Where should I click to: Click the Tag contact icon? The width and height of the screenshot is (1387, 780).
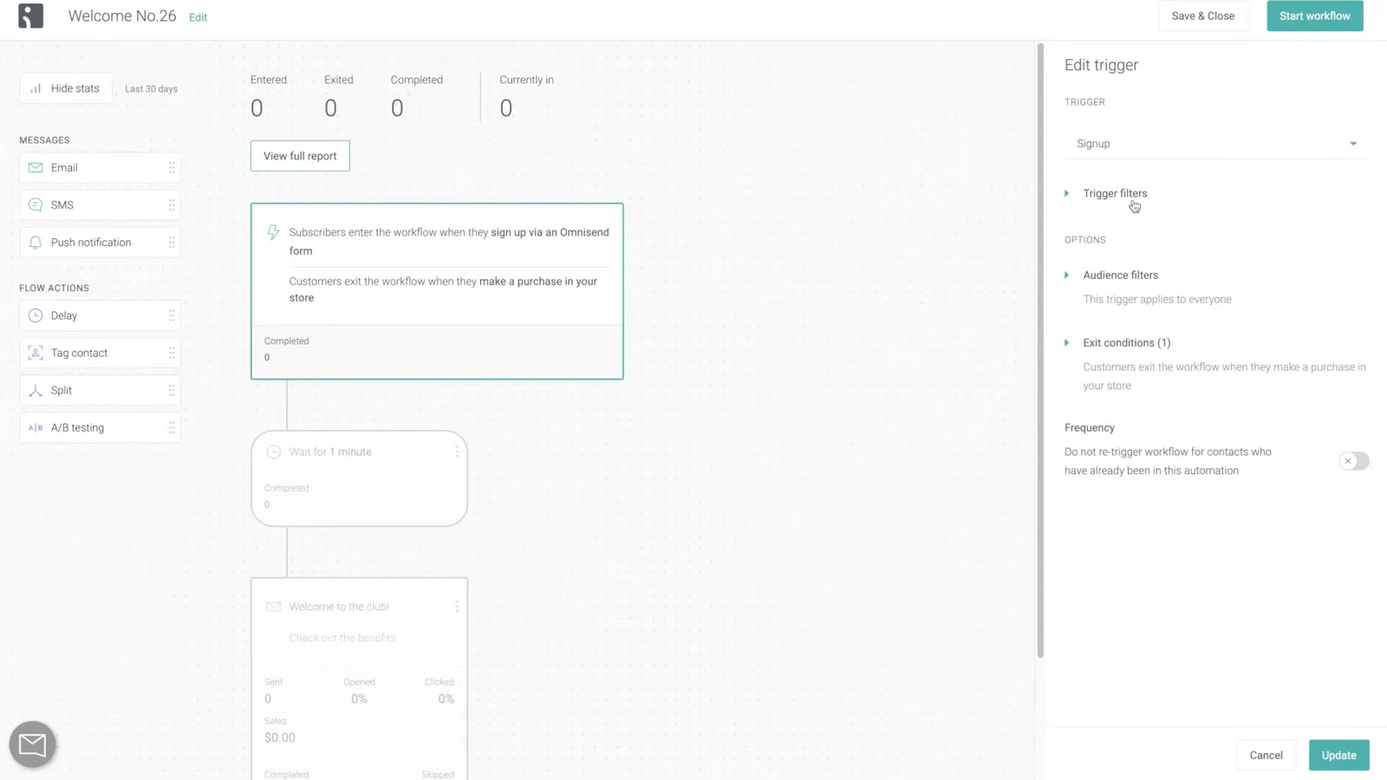[x=36, y=353]
